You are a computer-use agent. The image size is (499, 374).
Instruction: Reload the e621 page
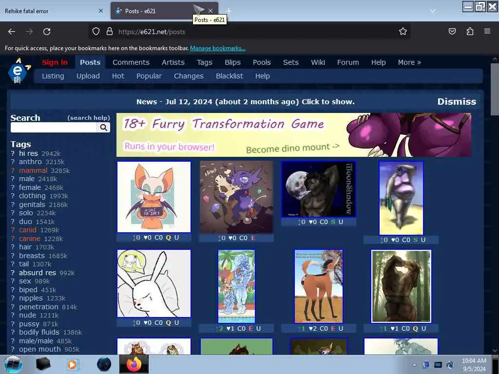coord(47,32)
